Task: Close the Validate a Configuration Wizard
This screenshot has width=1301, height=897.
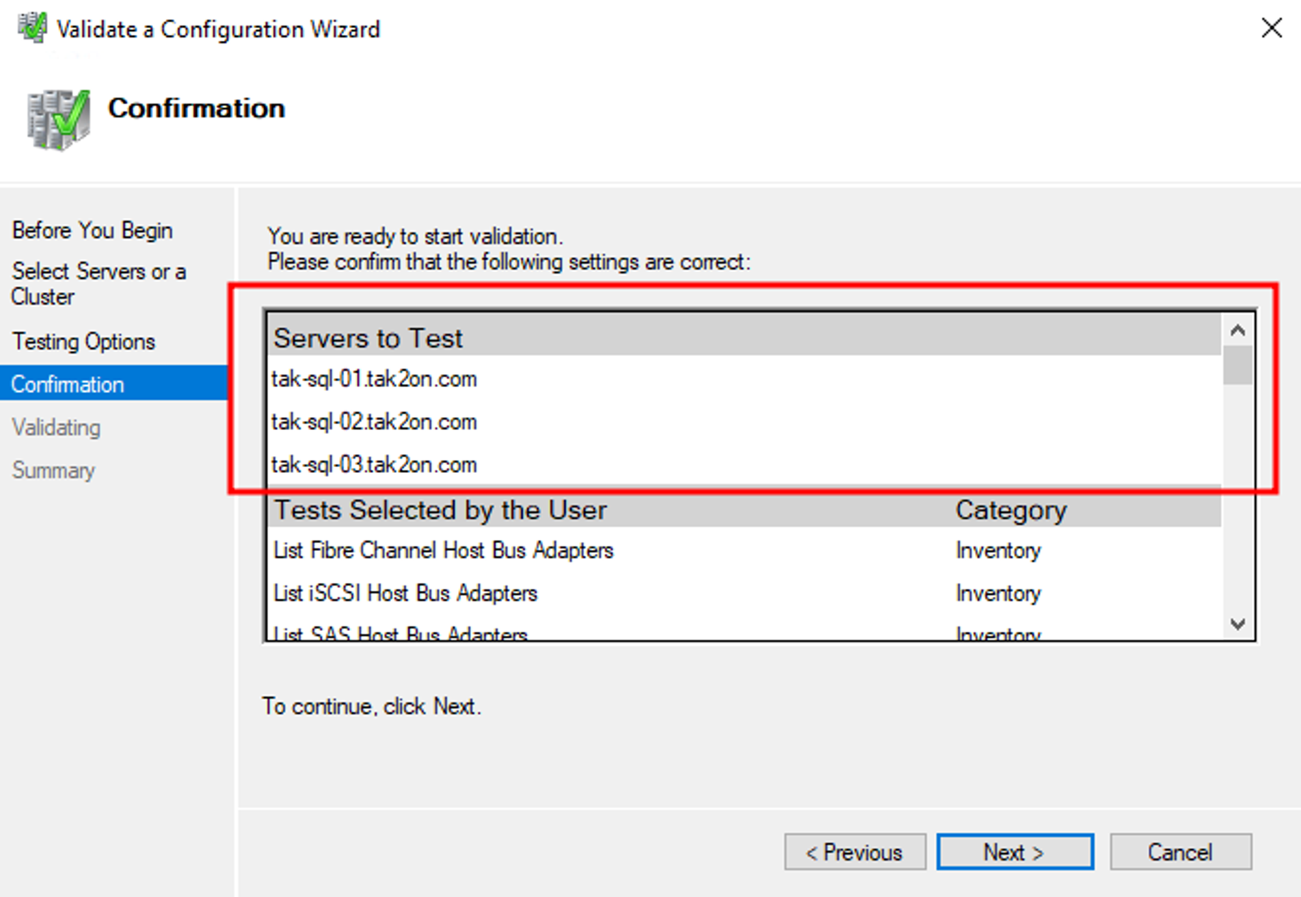Action: pyautogui.click(x=1271, y=28)
